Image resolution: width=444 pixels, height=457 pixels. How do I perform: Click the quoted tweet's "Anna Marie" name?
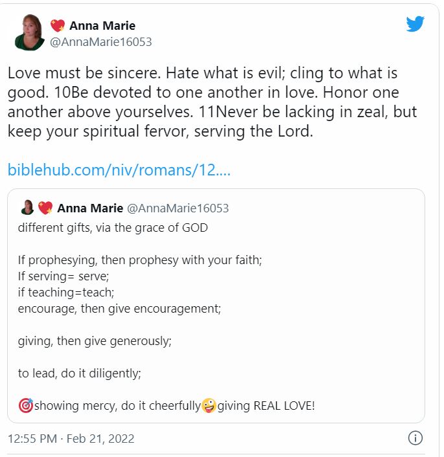[x=90, y=208]
